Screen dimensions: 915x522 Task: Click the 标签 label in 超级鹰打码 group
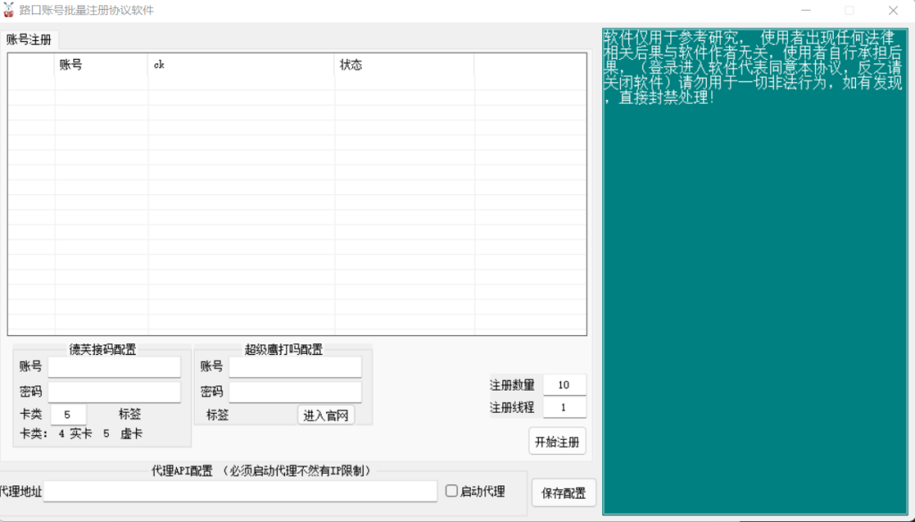(217, 415)
